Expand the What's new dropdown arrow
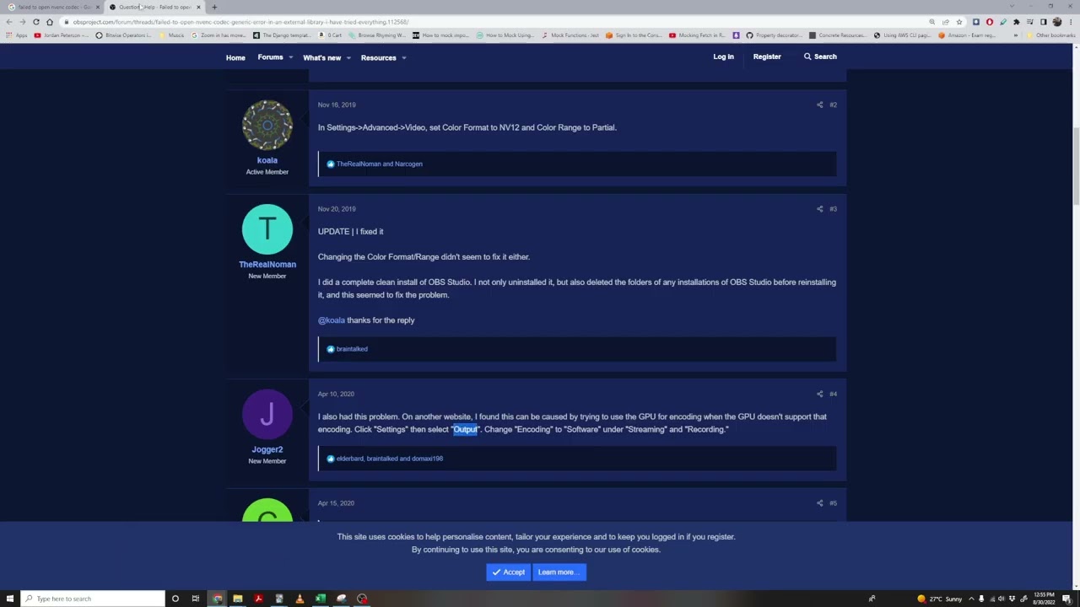 [x=348, y=58]
